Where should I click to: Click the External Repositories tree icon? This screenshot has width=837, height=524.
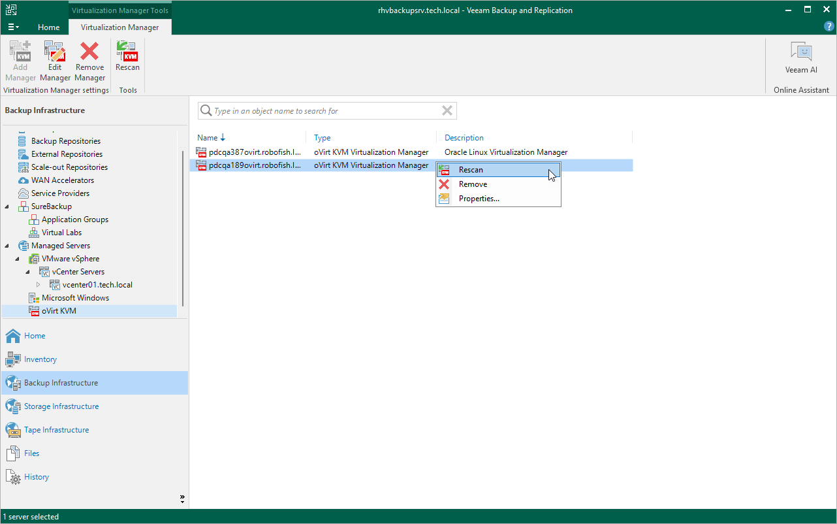[x=24, y=154]
